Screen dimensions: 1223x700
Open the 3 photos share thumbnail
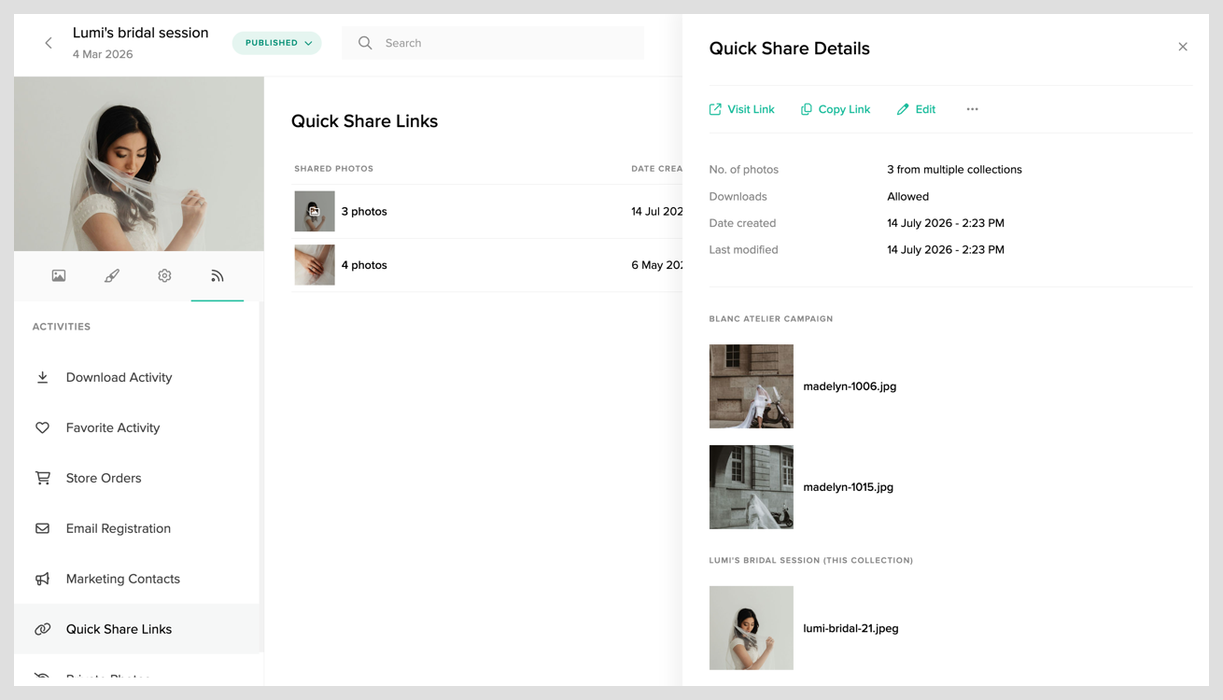pos(315,212)
